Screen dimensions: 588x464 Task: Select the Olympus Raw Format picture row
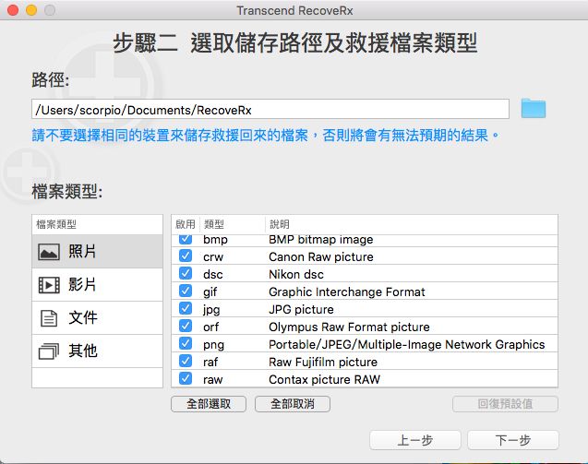[349, 327]
